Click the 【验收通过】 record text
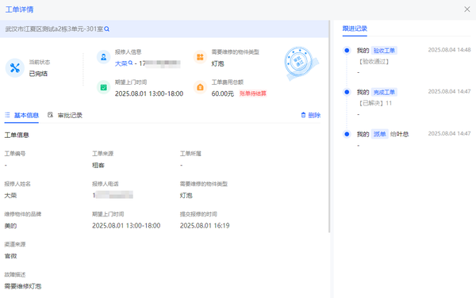This screenshot has width=476, height=298. (374, 62)
